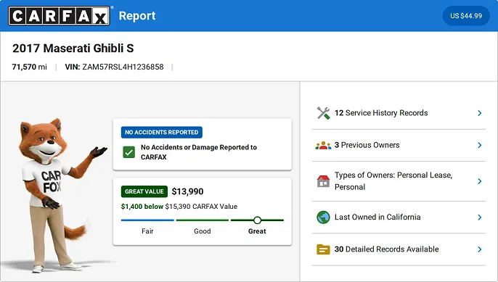
Task: Click the wrench service history icon
Action: point(323,113)
